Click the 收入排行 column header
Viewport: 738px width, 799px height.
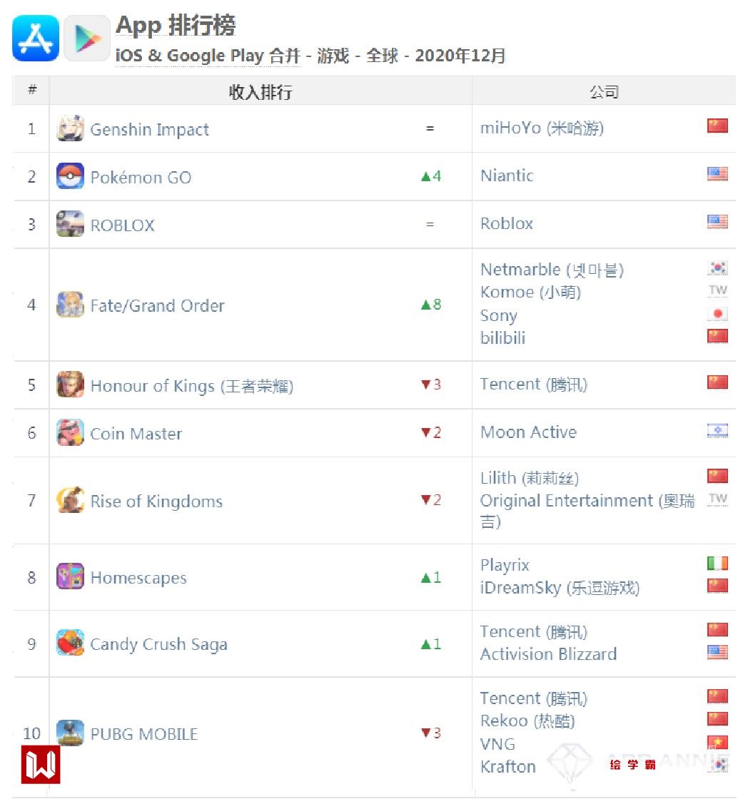tap(261, 92)
